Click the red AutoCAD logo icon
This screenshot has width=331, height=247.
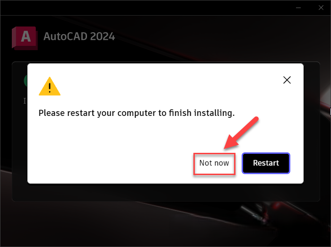25,38
